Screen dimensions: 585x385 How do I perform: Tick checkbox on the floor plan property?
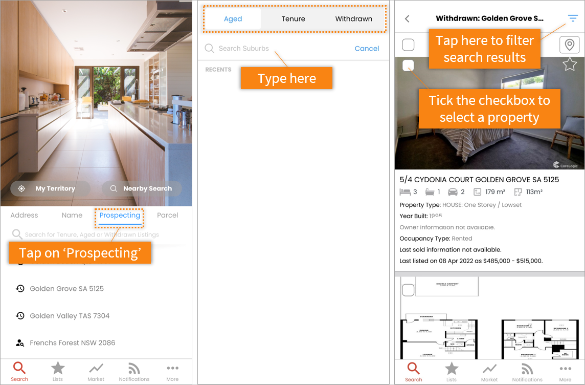pos(408,290)
